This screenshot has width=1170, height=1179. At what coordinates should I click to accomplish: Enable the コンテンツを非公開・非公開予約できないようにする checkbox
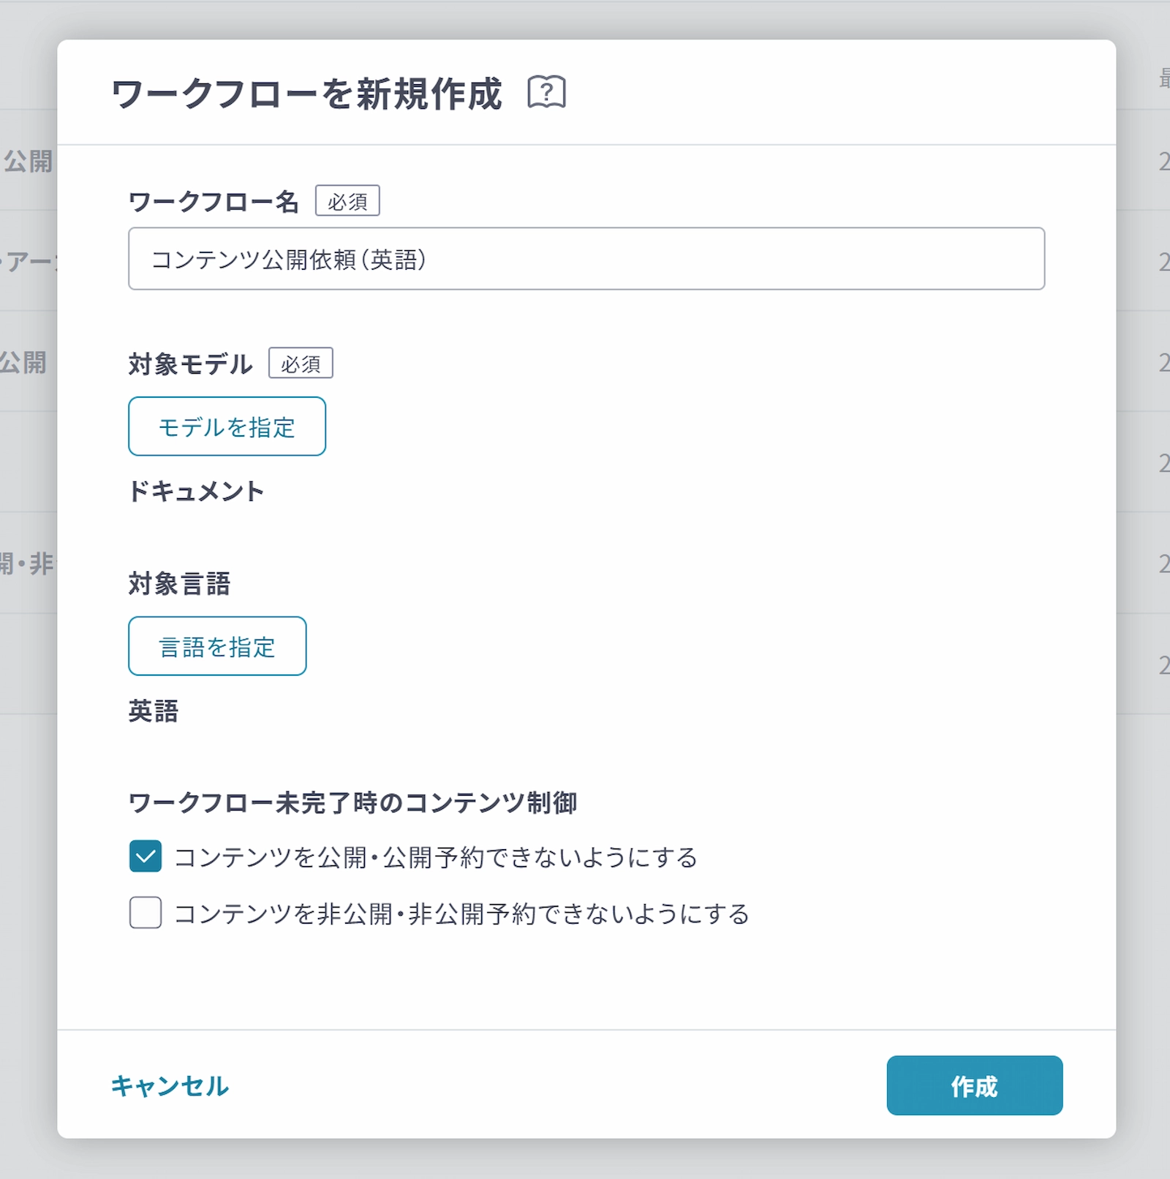(146, 913)
